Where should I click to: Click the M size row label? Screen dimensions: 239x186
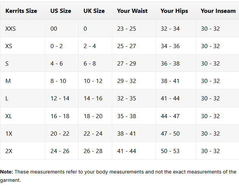click(8, 81)
